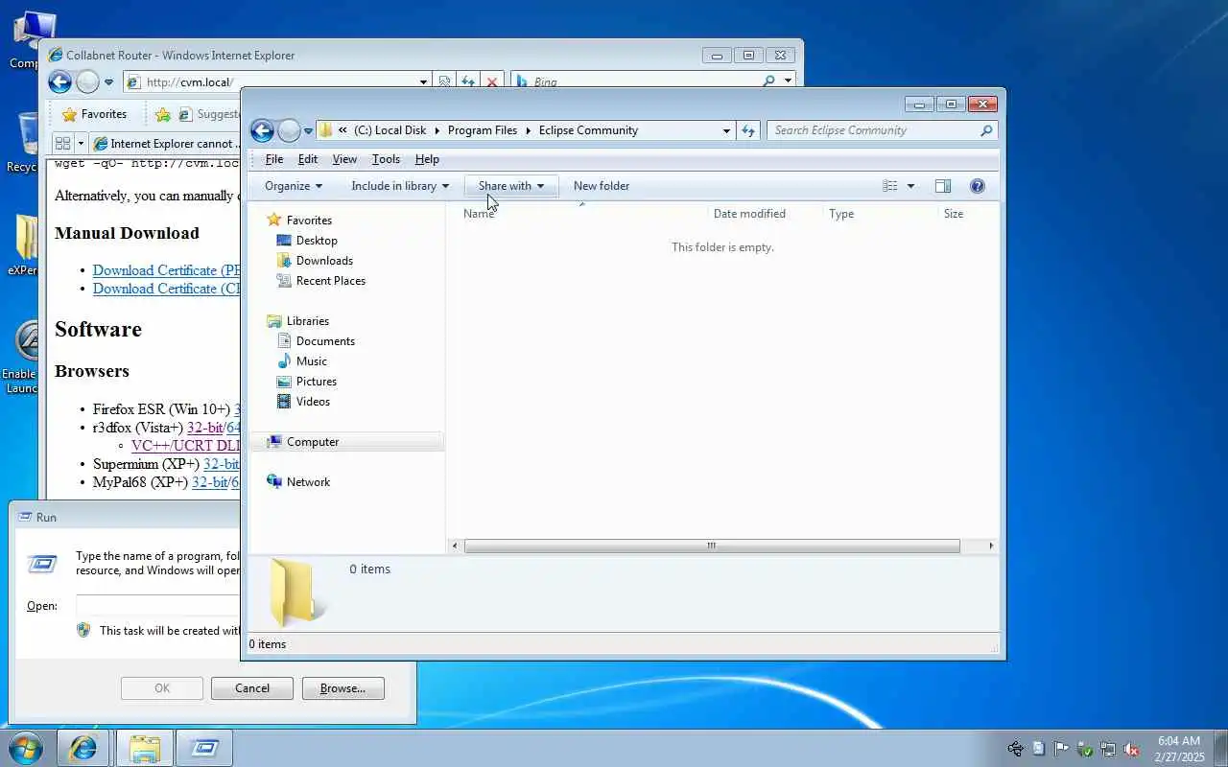
Task: Expand Include in library dropdown
Action: [x=400, y=186]
